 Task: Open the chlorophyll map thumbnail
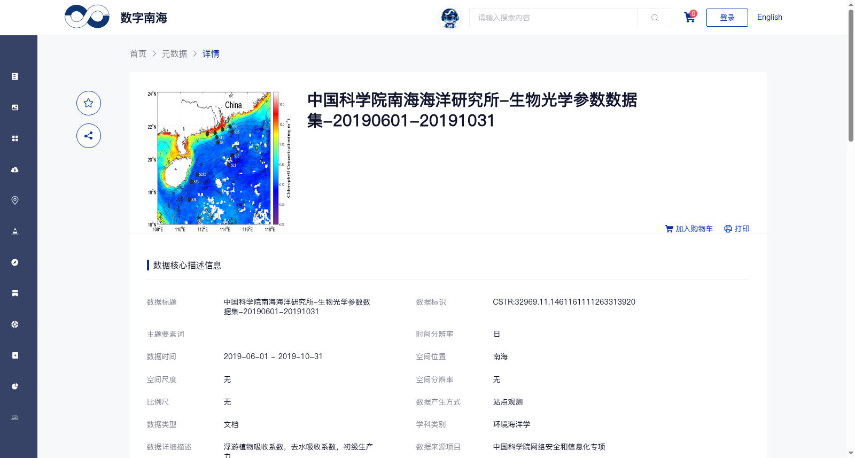(x=219, y=161)
